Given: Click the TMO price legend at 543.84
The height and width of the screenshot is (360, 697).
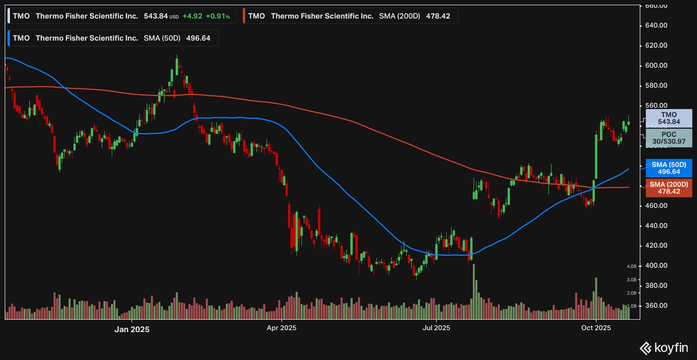Looking at the screenshot, I should click(x=122, y=16).
